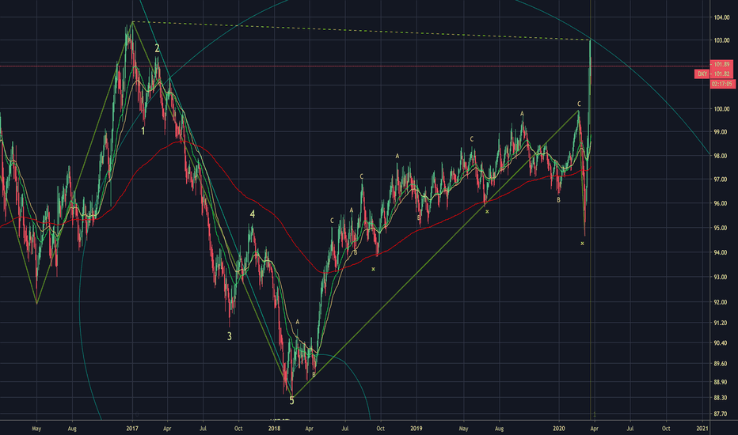Select Elliott wave label 5 at the low

[291, 400]
